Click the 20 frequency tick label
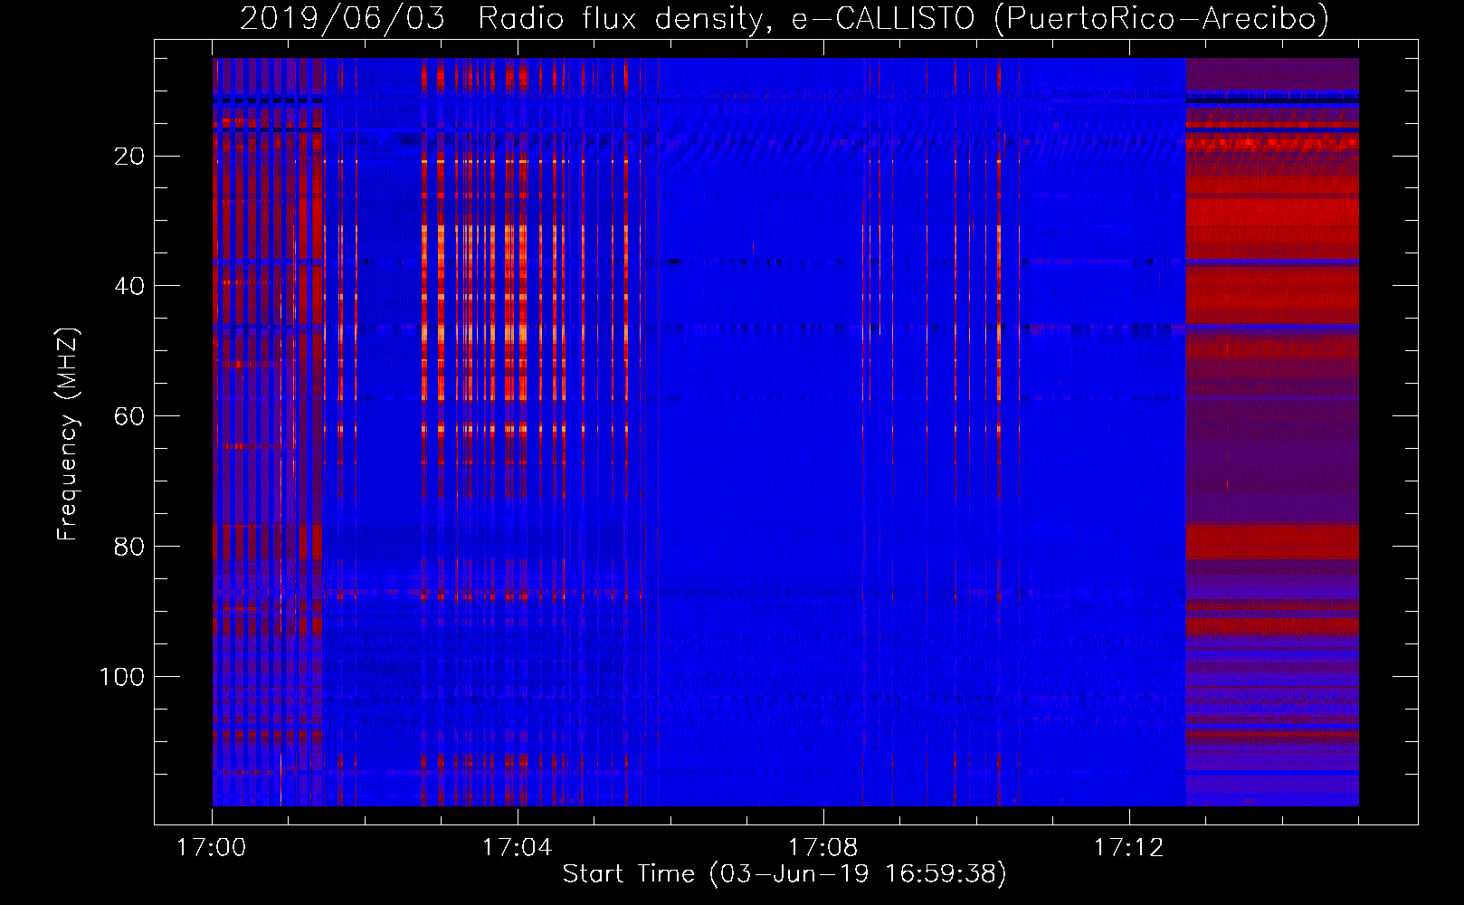This screenshot has height=905, width=1464. tap(128, 157)
